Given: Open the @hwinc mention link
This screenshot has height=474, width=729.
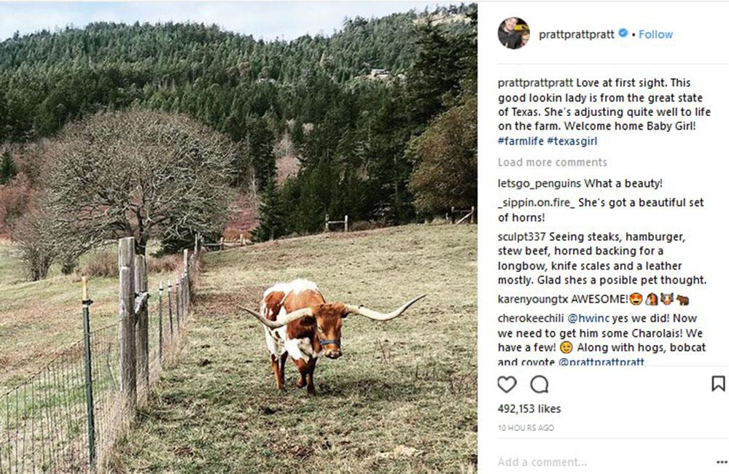Looking at the screenshot, I should pos(588,319).
